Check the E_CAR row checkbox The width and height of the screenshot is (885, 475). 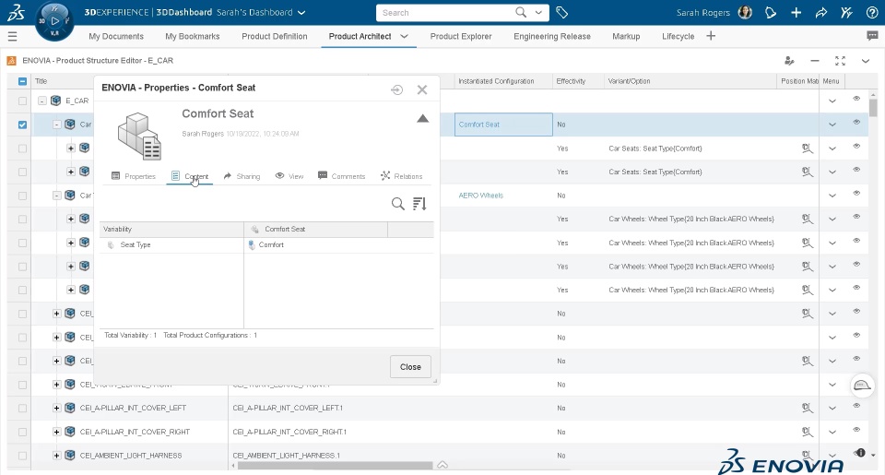(x=22, y=101)
